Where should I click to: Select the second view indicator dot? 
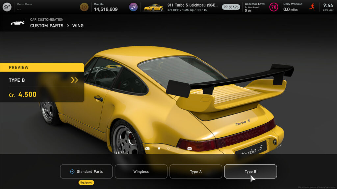click(168, 148)
